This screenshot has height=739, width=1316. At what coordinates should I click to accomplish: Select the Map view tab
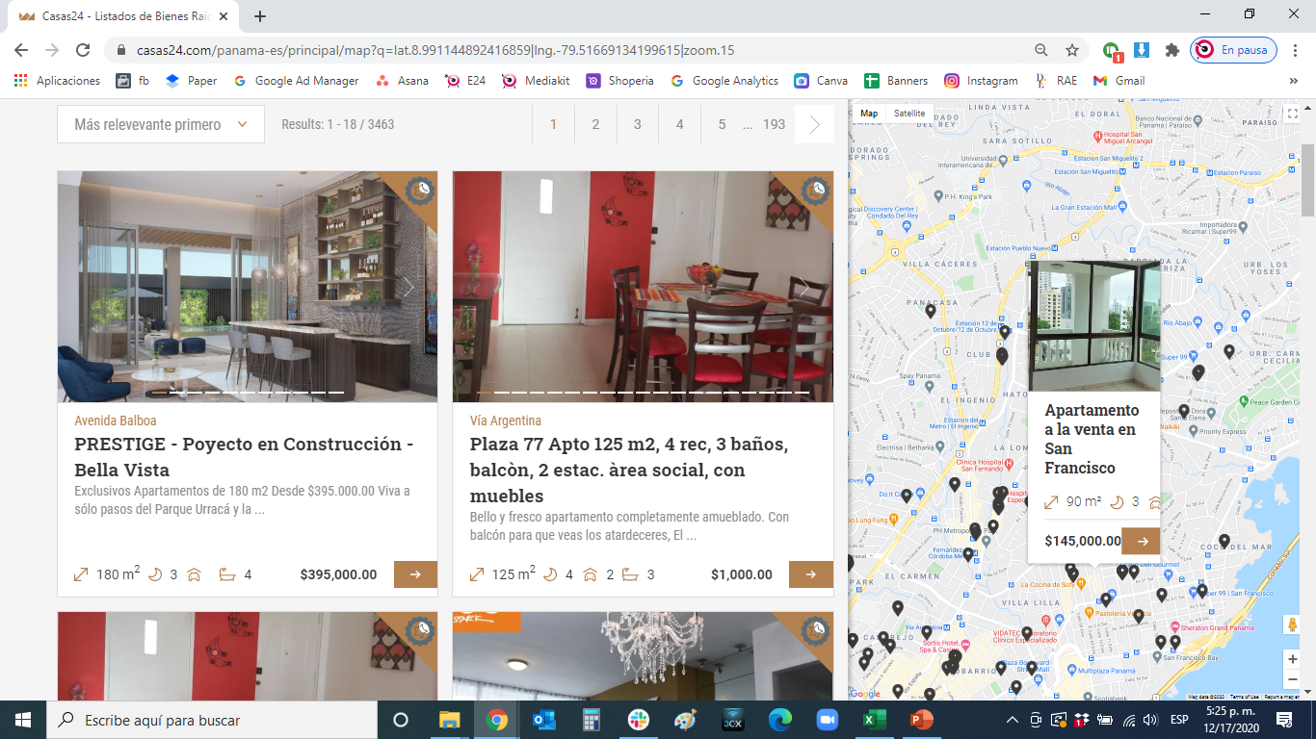click(x=869, y=114)
